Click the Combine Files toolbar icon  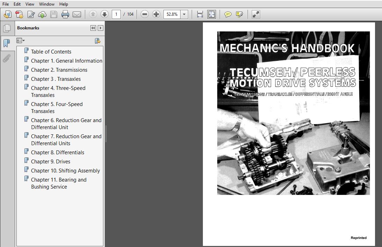(x=19, y=14)
